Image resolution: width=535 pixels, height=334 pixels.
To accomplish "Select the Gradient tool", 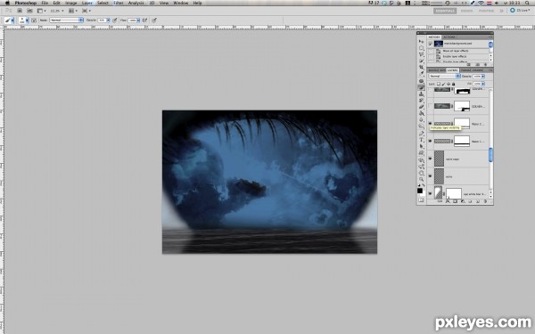I will pyautogui.click(x=421, y=113).
